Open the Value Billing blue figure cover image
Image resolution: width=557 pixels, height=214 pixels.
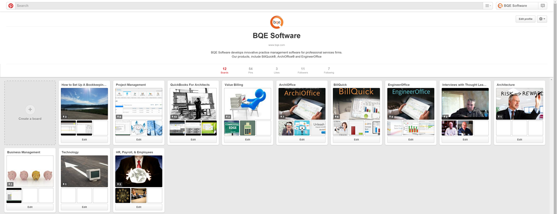(247, 104)
